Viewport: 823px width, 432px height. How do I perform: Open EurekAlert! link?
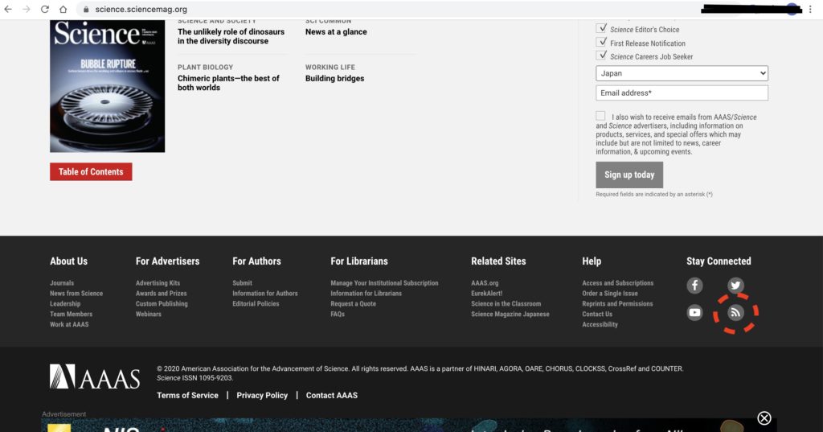486,294
